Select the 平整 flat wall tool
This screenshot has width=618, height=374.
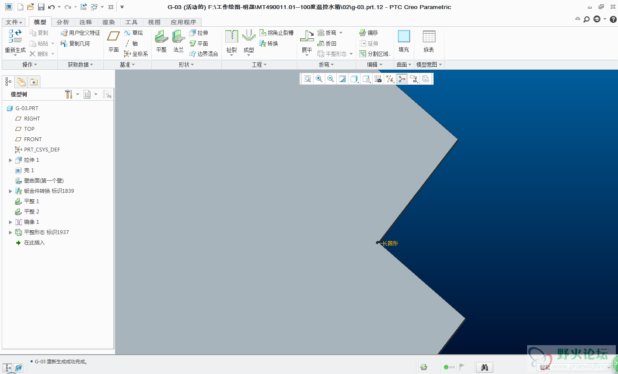[161, 41]
